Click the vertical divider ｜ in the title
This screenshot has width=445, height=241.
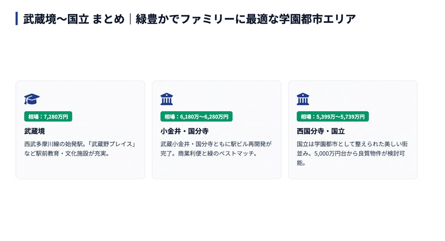click(x=130, y=19)
